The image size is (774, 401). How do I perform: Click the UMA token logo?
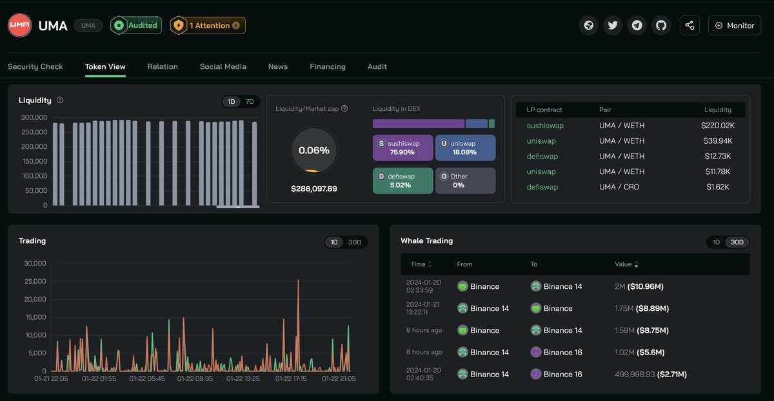[x=19, y=25]
